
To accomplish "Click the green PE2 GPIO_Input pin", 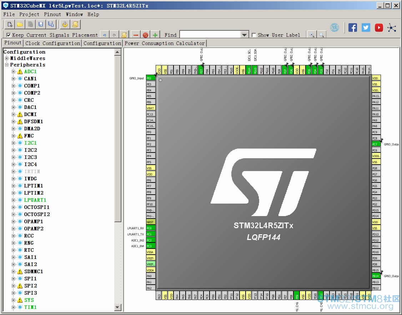I will 151,78.
